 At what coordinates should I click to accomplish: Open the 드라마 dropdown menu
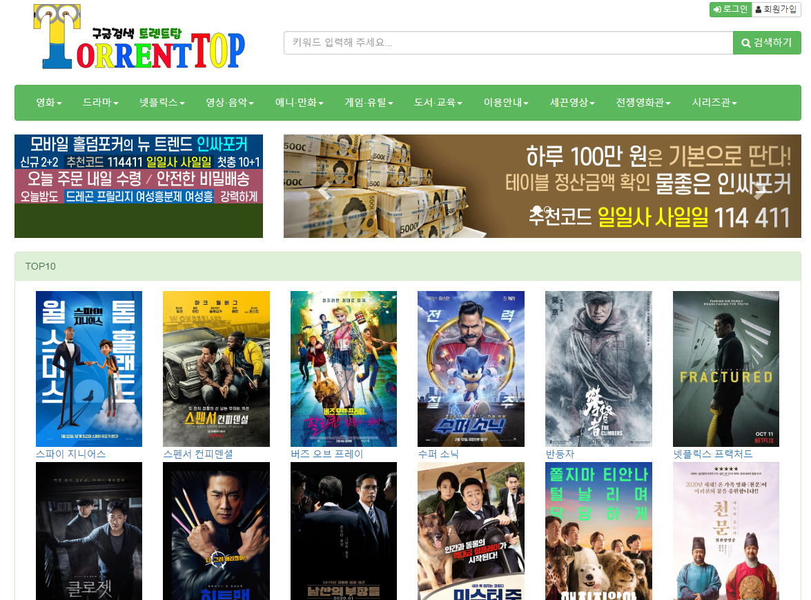100,102
